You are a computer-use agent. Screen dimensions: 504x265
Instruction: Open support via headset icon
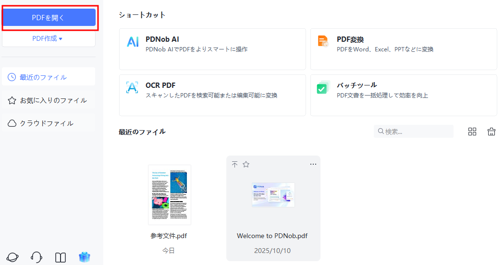[x=37, y=257]
